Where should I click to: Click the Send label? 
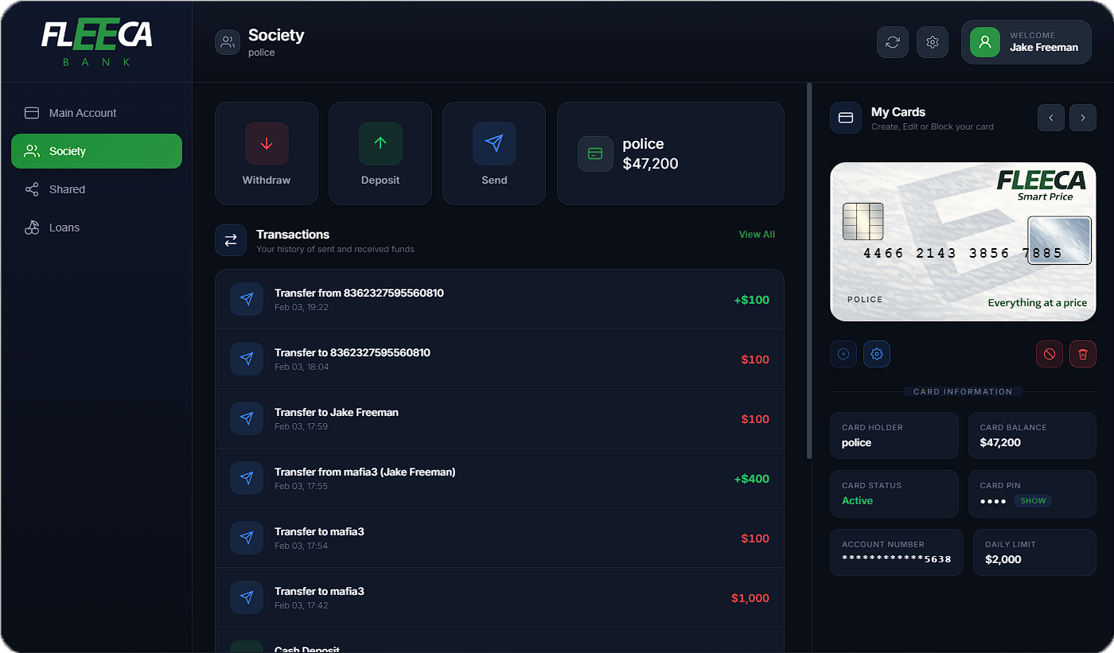click(x=494, y=181)
